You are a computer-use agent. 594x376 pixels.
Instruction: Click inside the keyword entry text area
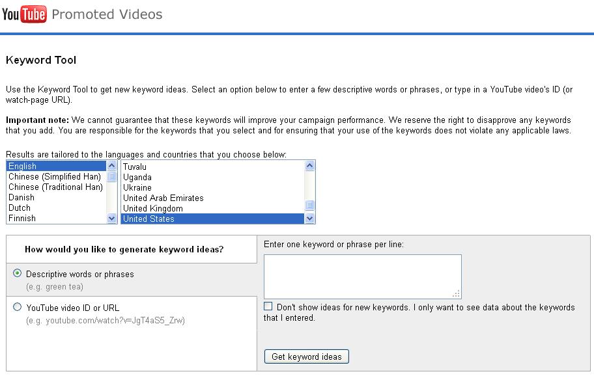coord(362,276)
